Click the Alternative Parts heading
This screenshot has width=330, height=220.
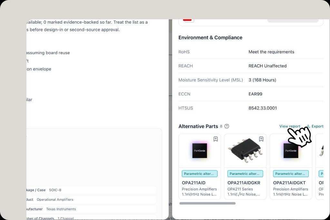click(198, 126)
